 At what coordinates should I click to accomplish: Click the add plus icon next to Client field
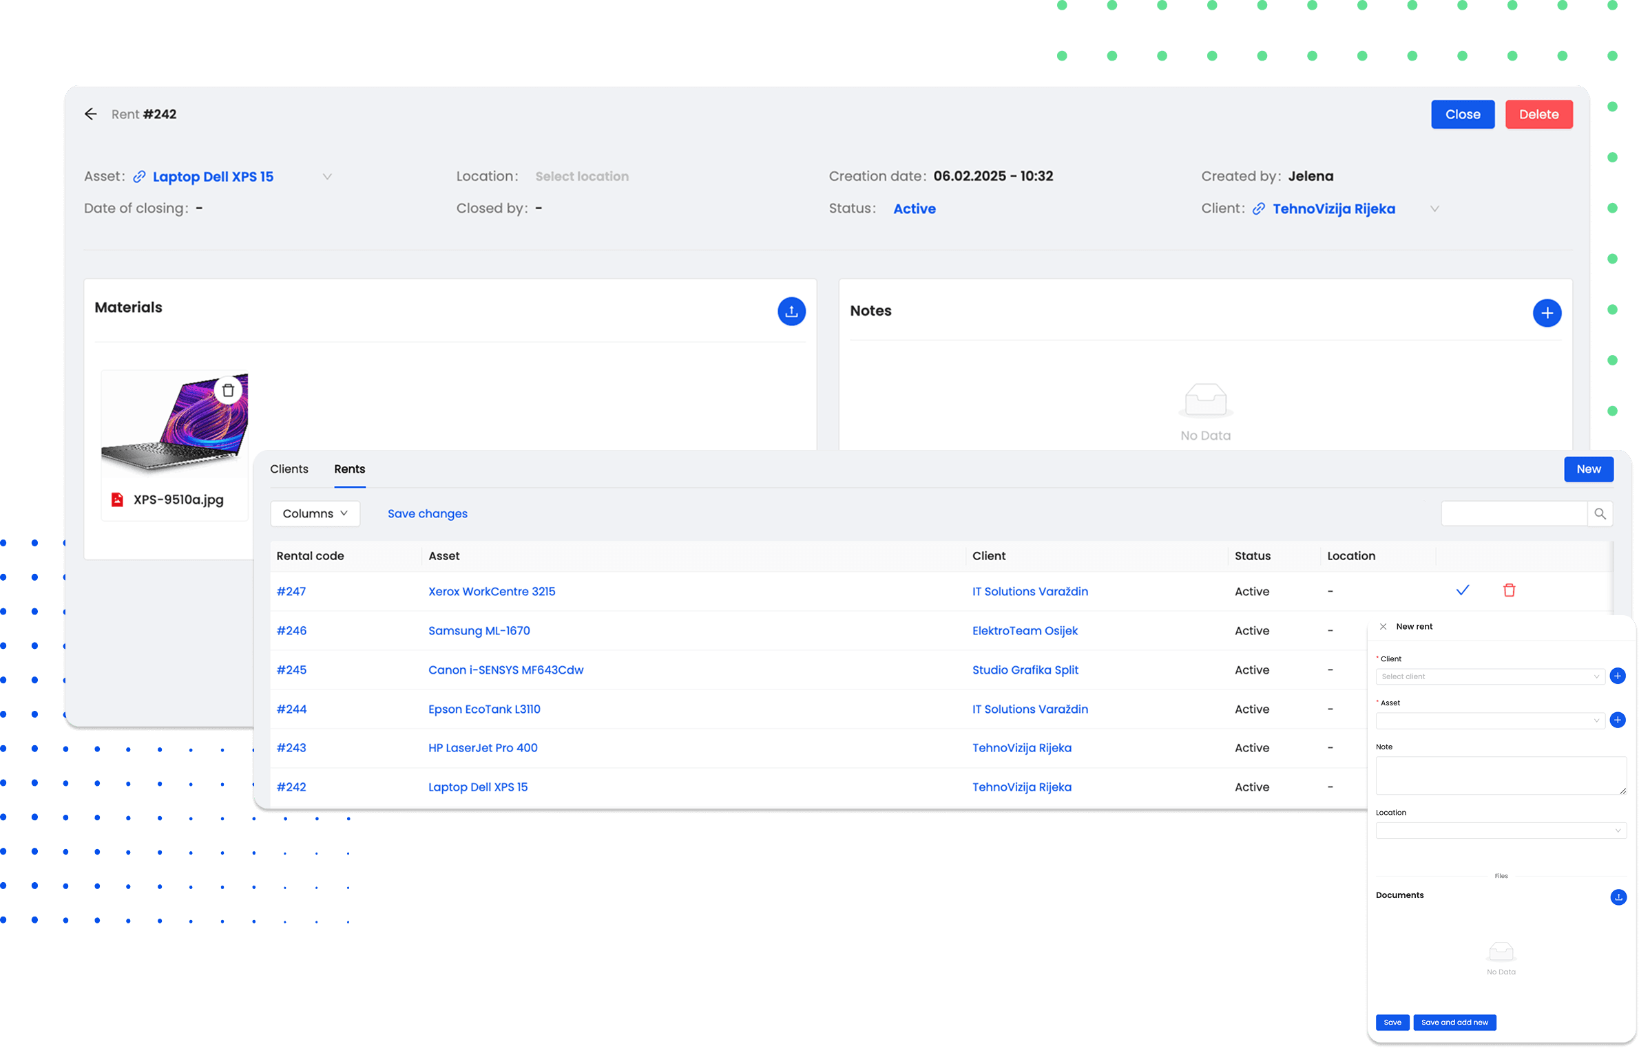[x=1618, y=676]
